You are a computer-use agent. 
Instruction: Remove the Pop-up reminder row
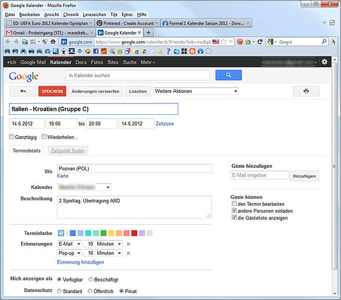[128, 253]
